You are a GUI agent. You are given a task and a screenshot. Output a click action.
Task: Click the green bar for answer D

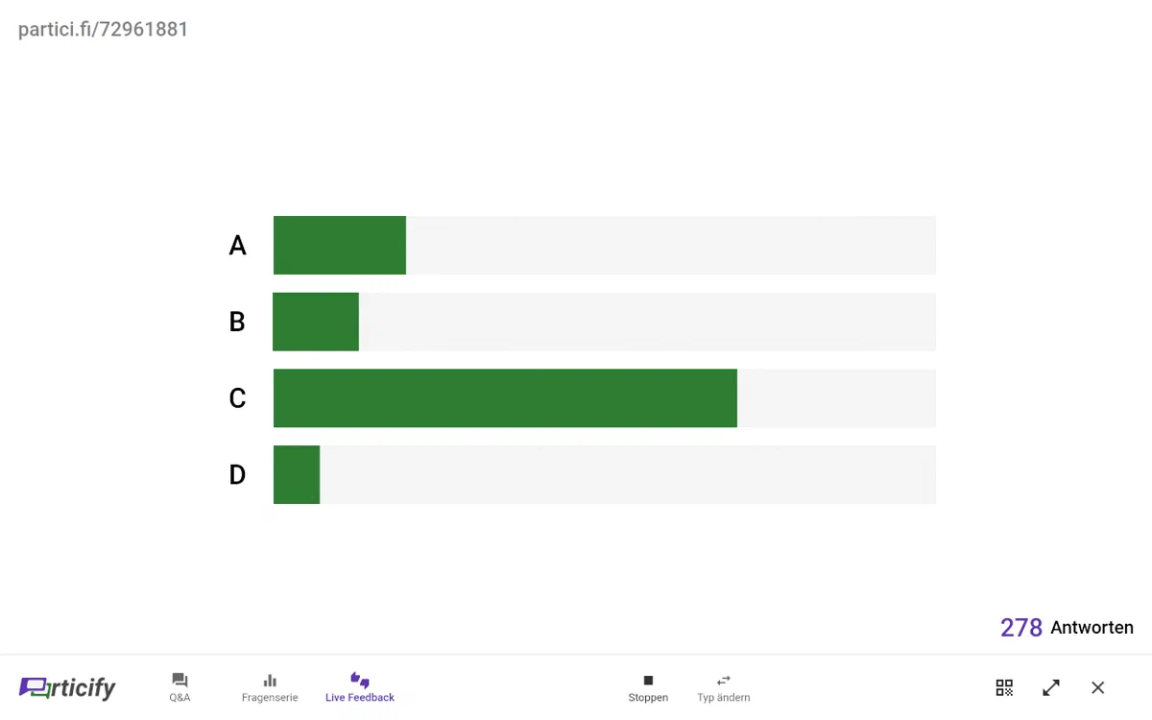(297, 475)
